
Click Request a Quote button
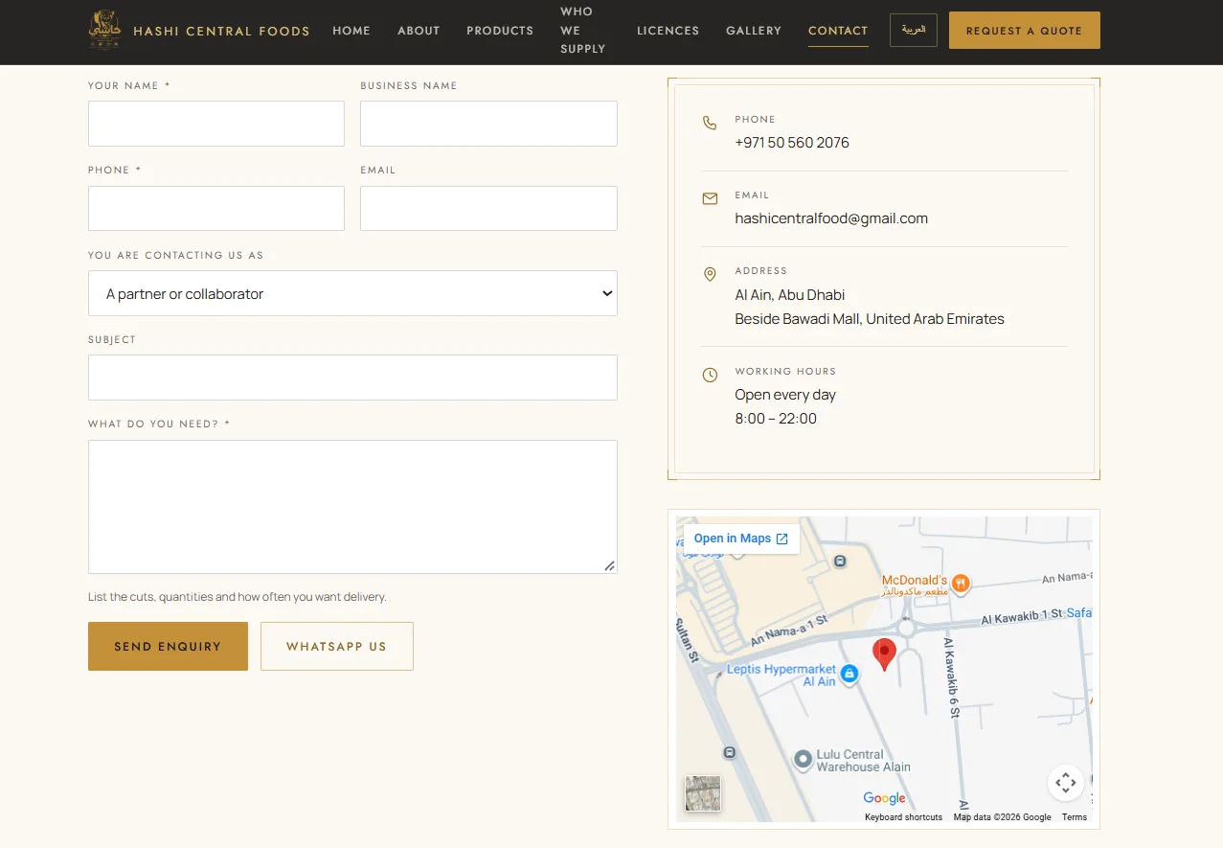(x=1025, y=31)
